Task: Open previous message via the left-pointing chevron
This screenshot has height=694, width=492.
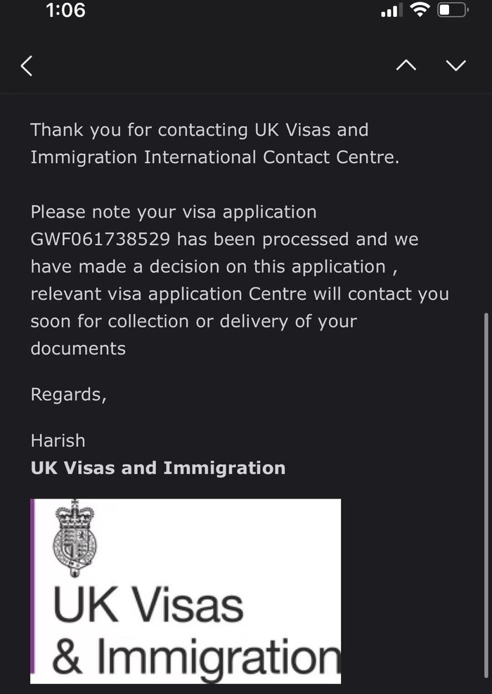Action: (26, 65)
